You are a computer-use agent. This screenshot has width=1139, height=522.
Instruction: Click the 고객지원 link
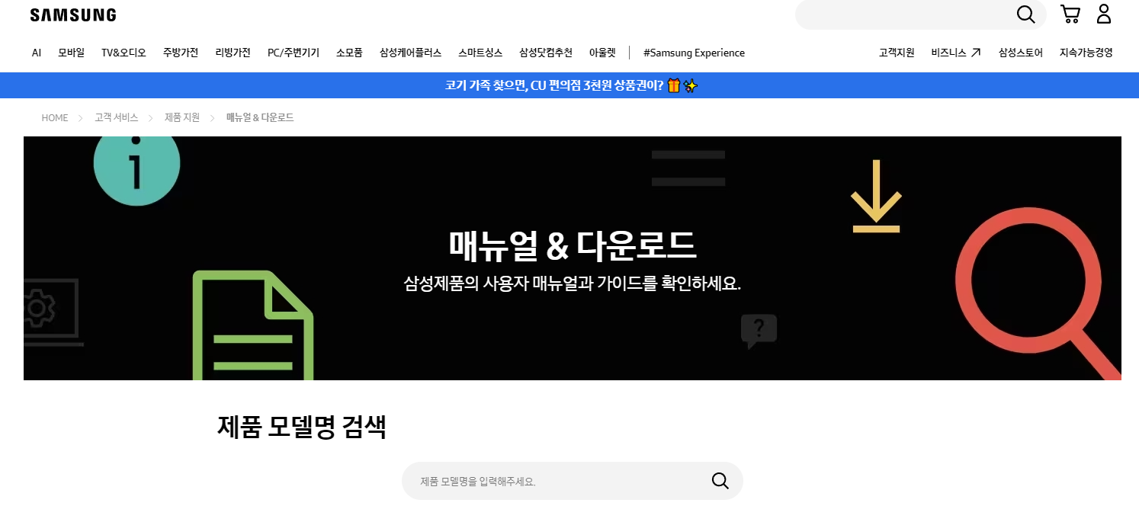pos(896,53)
